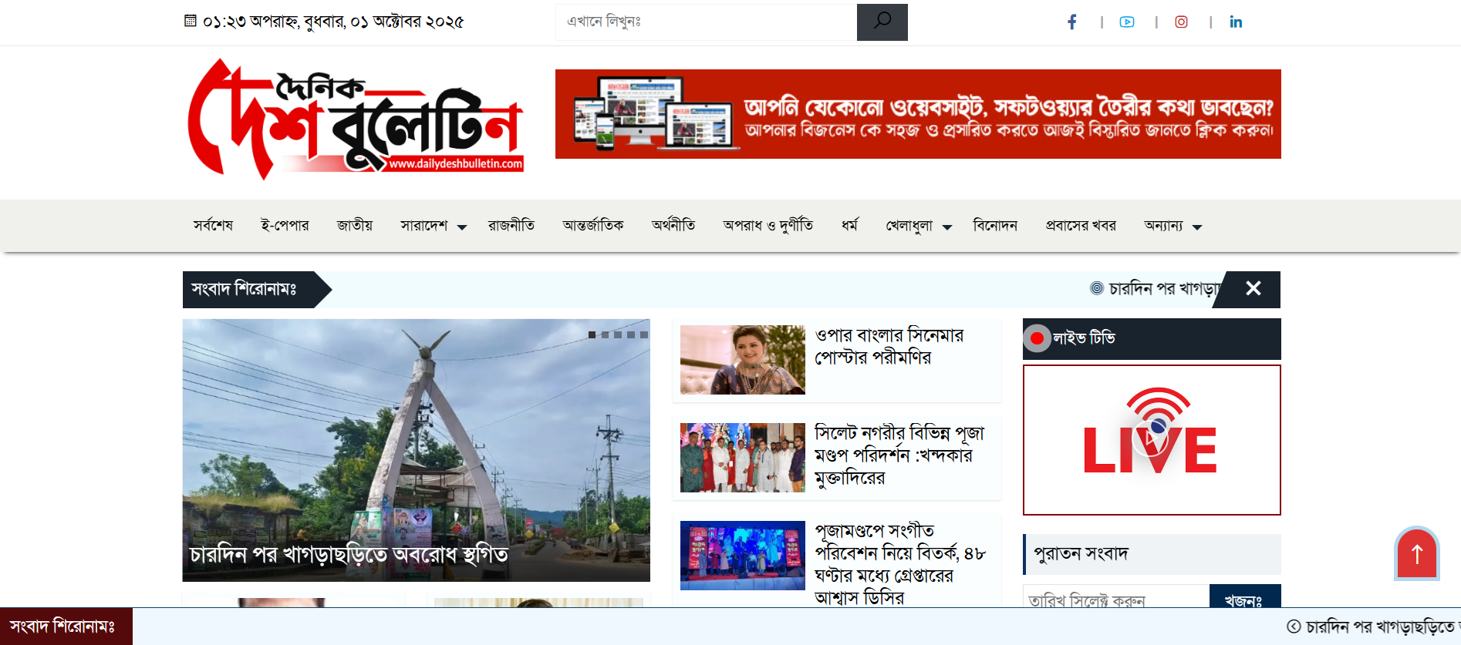This screenshot has width=1461, height=645.
Task: Open the ই-পেপার menu item
Action: tap(285, 226)
